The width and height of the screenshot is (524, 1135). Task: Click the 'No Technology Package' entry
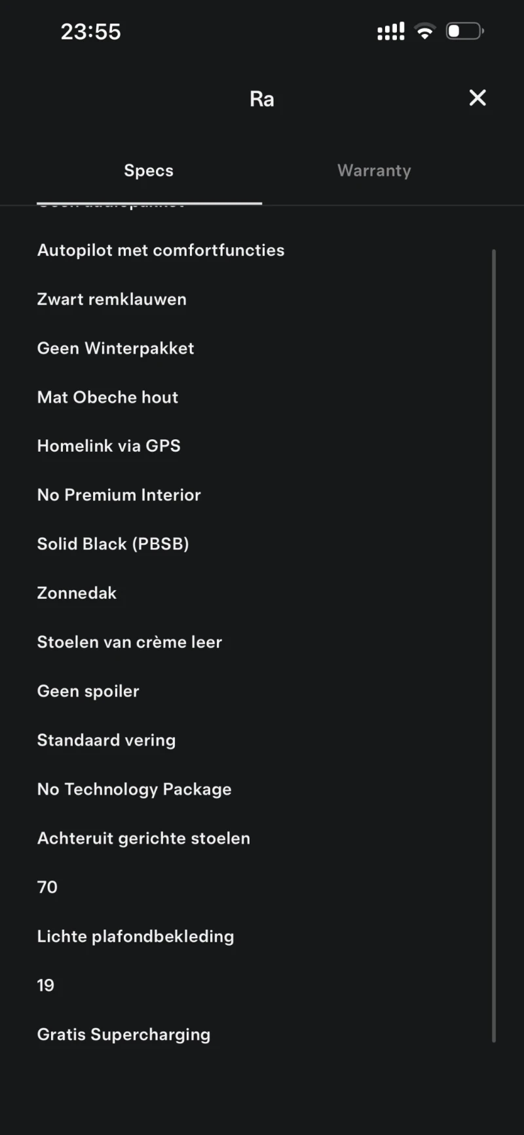pos(134,789)
